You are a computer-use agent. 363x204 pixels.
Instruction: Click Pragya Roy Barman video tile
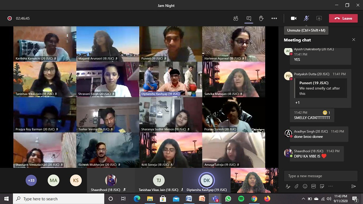click(45, 115)
